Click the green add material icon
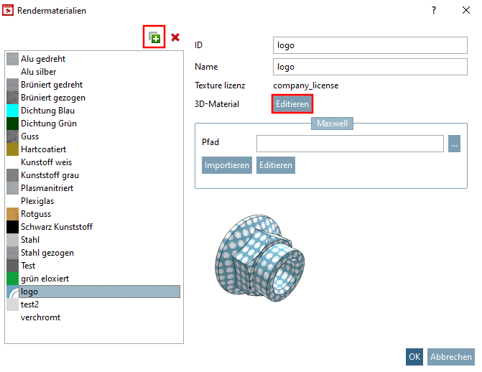 point(154,37)
